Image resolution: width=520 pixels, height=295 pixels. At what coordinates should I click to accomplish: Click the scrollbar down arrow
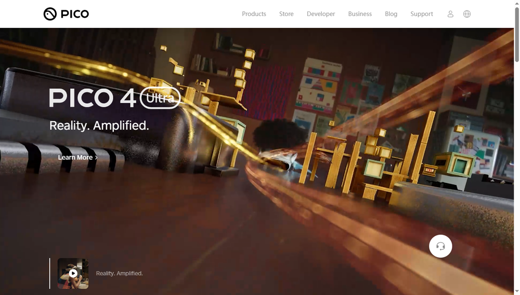pos(517,292)
